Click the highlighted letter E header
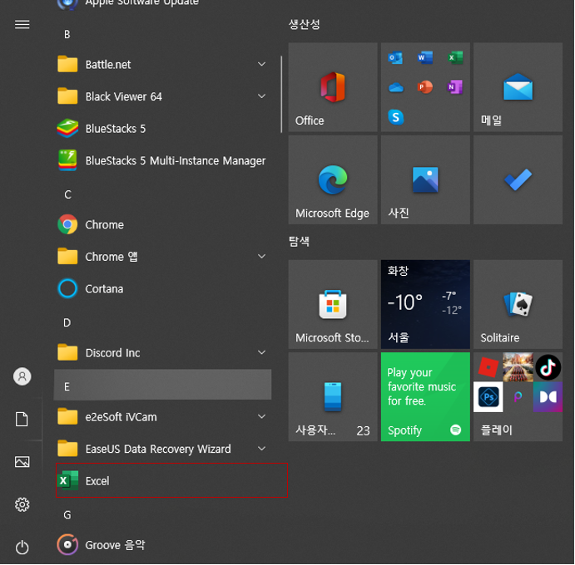 point(163,385)
